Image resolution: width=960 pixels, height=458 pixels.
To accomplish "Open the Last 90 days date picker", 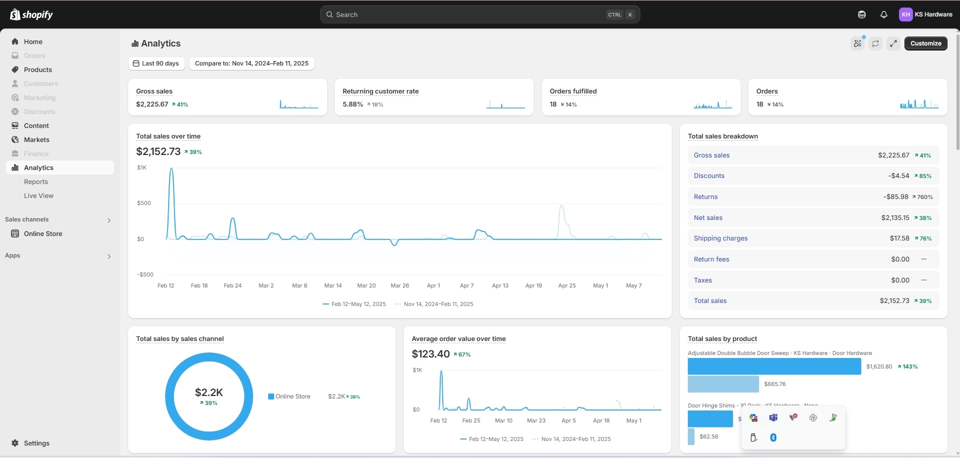I will point(156,63).
